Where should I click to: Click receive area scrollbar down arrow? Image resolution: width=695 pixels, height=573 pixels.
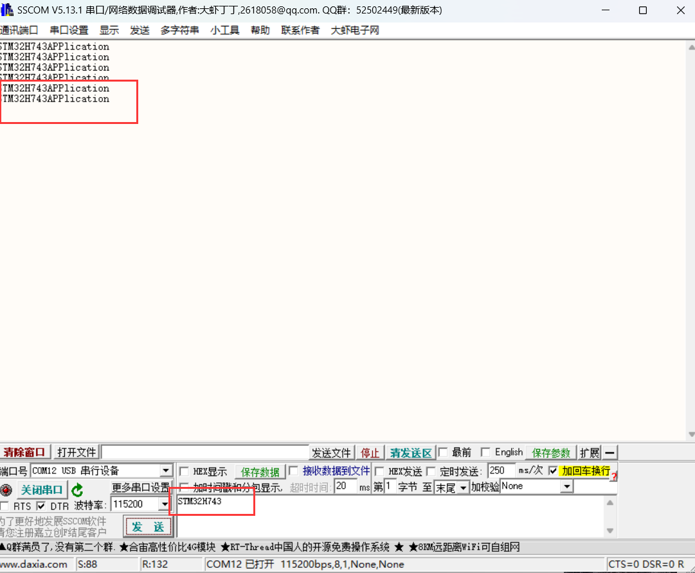coord(691,434)
